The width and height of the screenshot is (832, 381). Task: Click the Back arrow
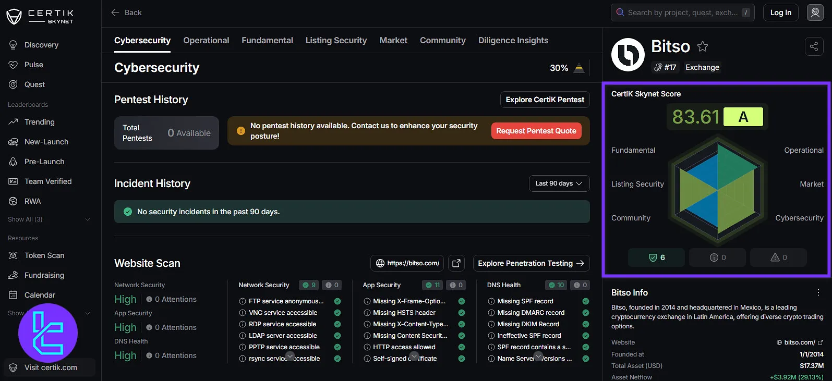click(115, 13)
